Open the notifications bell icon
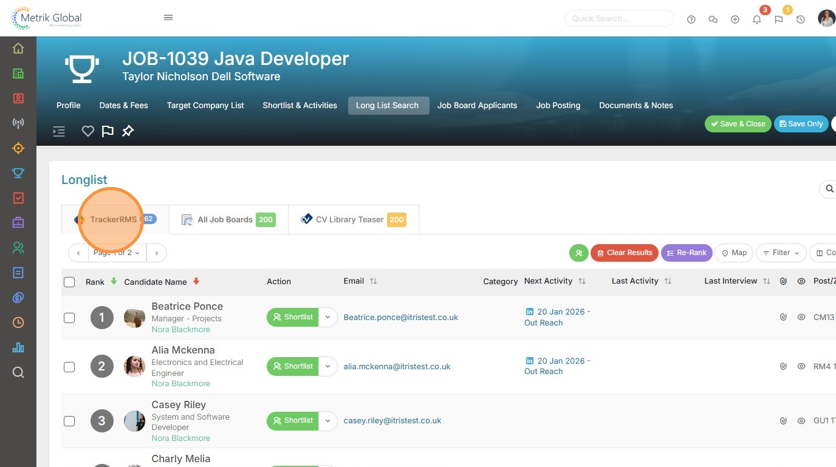This screenshot has height=467, width=836. tap(756, 19)
